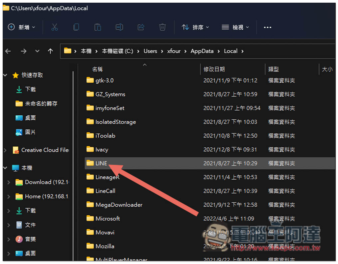Click Users in the breadcrumb path

(x=150, y=51)
